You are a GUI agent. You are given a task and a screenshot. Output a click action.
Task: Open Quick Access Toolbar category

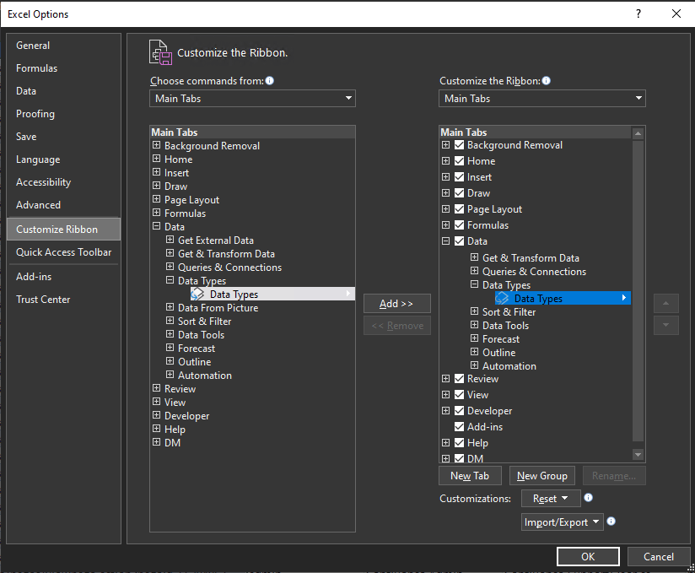[x=64, y=252]
